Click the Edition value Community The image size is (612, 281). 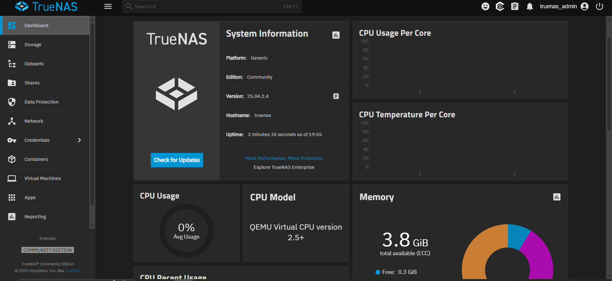[260, 77]
